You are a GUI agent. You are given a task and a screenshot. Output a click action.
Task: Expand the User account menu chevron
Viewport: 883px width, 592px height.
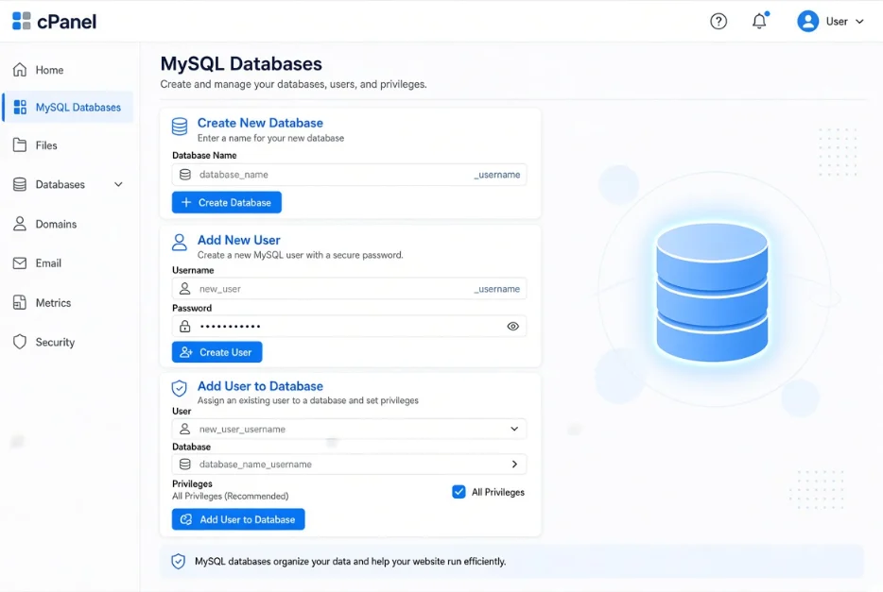(x=859, y=22)
